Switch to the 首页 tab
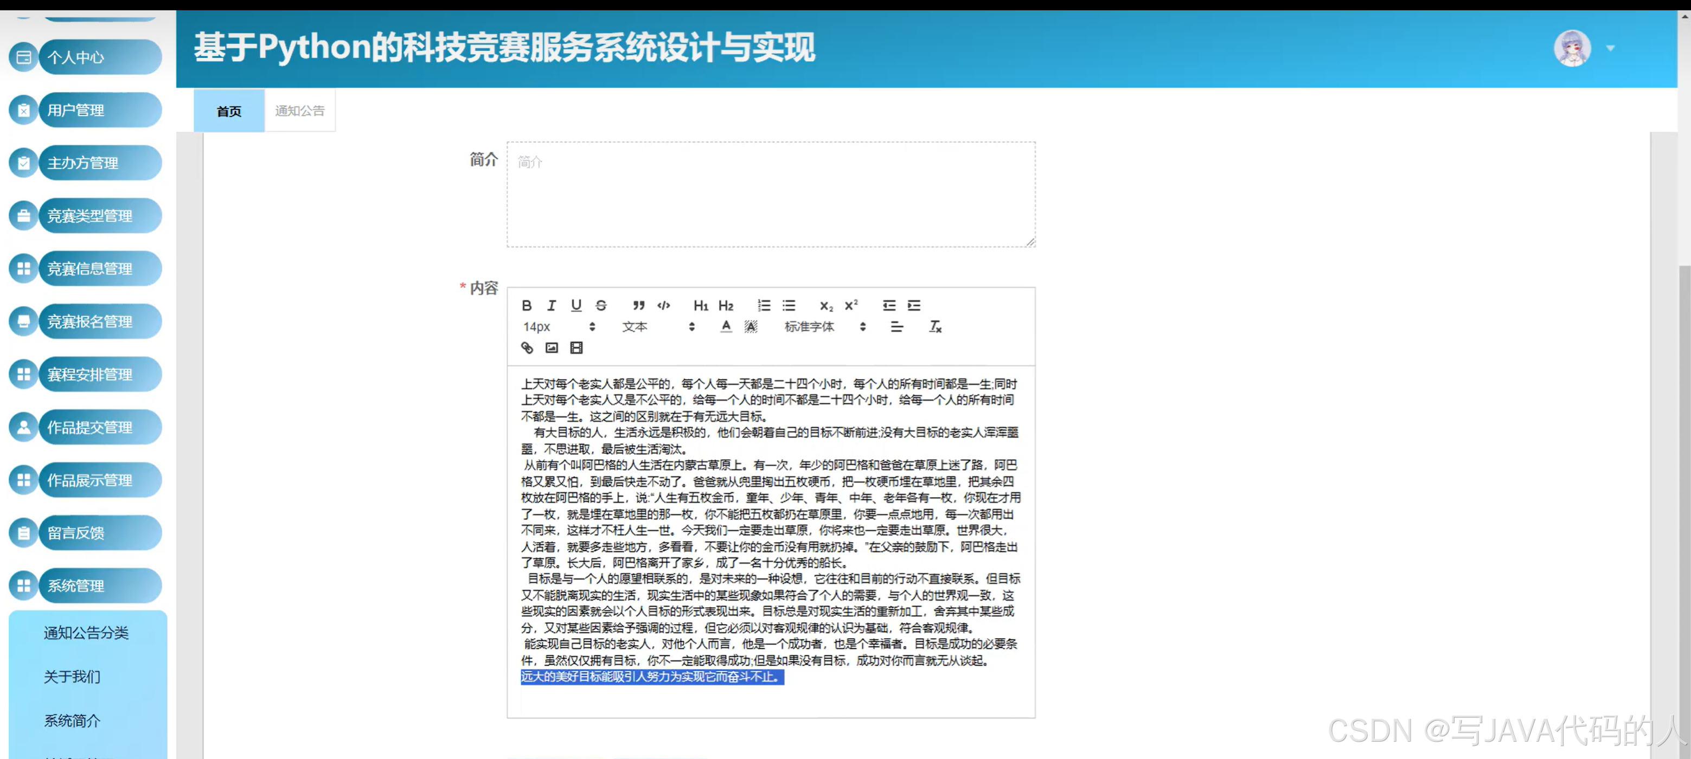 (228, 110)
